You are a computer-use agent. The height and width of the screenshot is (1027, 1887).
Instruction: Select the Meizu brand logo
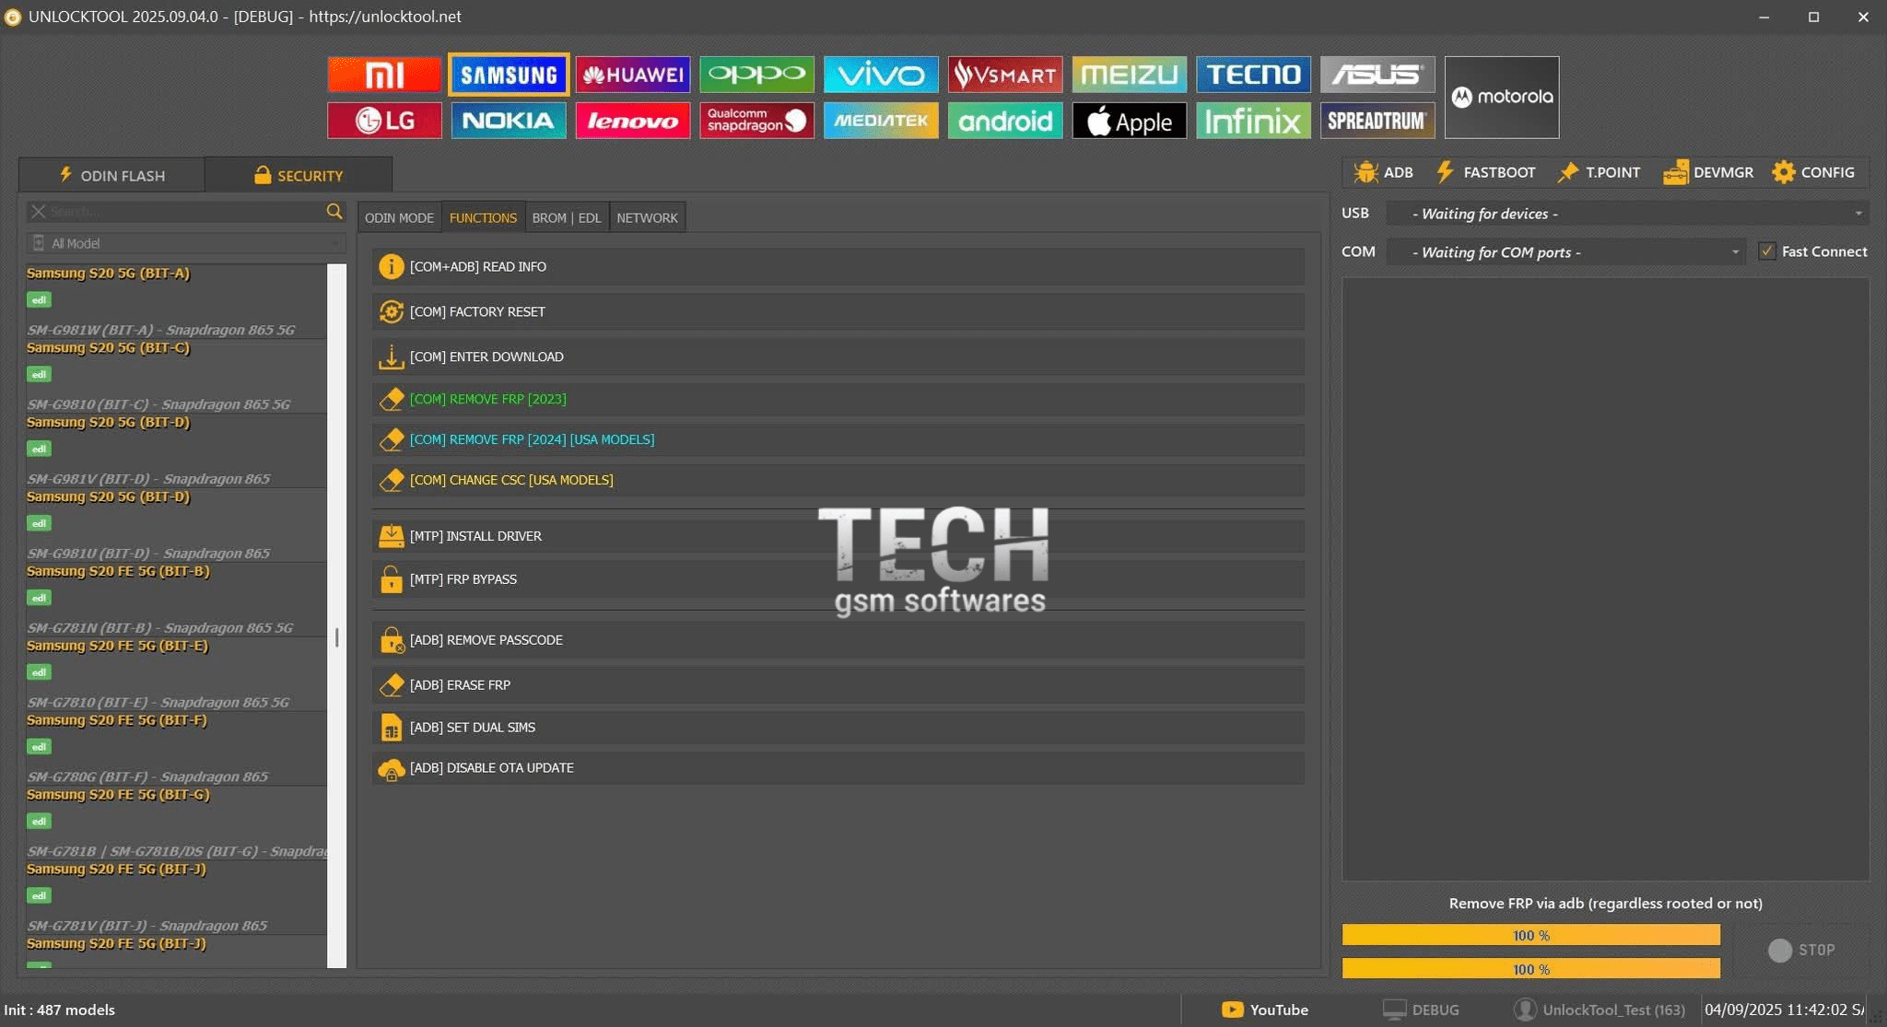point(1130,75)
